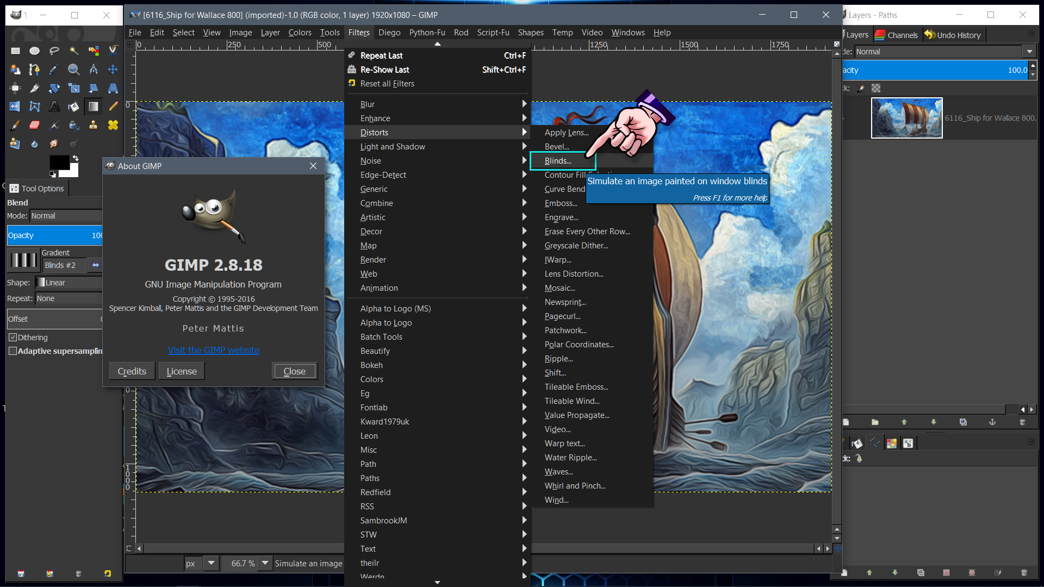1044x587 pixels.
Task: Expand the Light and Shadow submenu
Action: [437, 146]
